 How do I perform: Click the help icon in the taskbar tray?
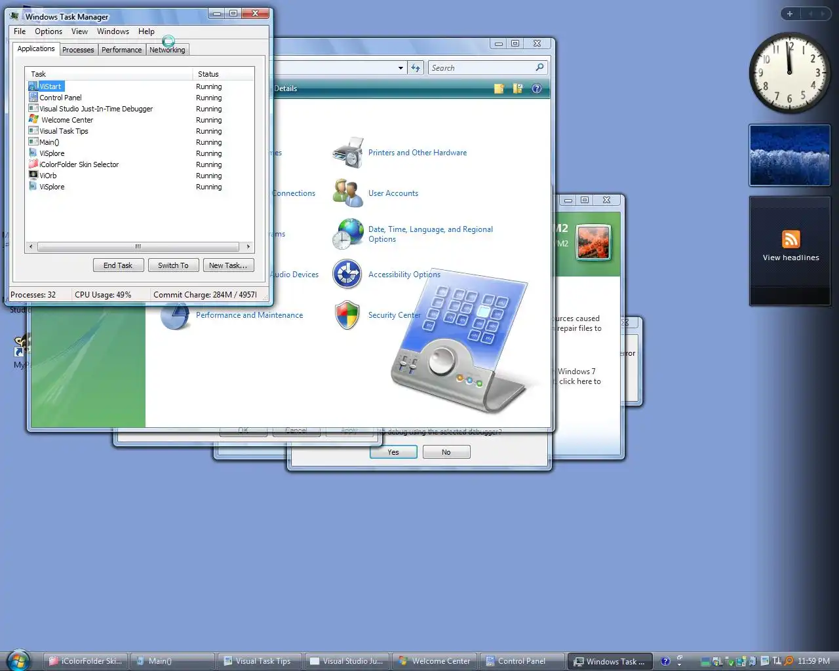[x=665, y=661]
